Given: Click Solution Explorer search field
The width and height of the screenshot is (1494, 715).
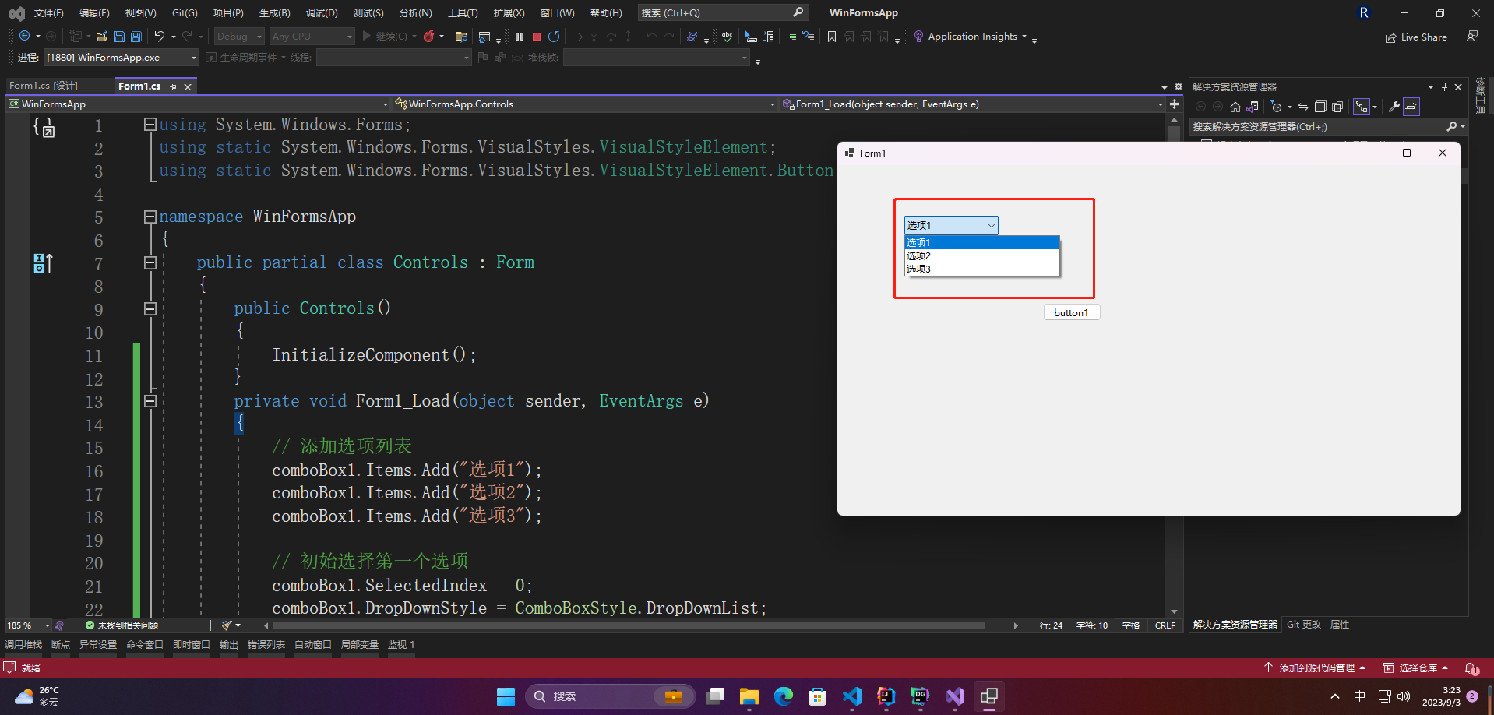Looking at the screenshot, I should tap(1327, 127).
